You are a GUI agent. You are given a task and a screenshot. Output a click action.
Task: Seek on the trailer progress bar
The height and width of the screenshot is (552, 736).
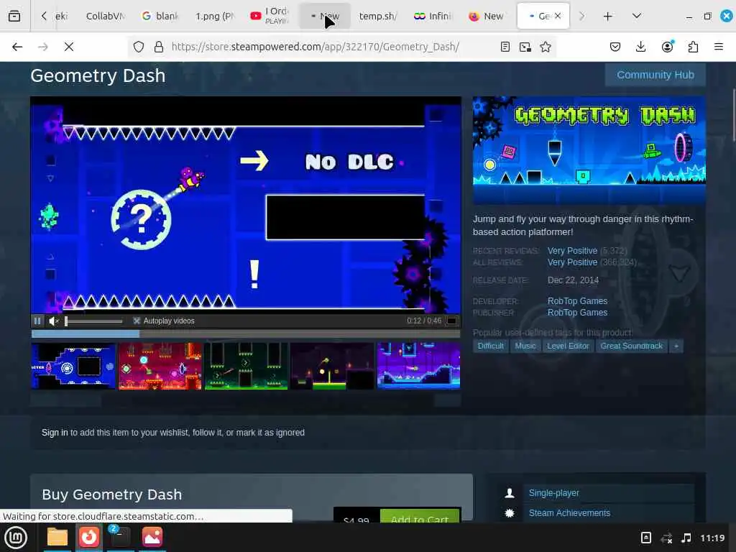246,333
